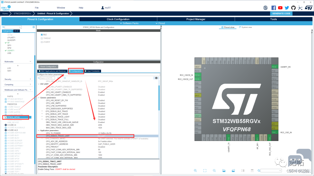
Task: Switch to Project Manager tab
Action: point(196,19)
